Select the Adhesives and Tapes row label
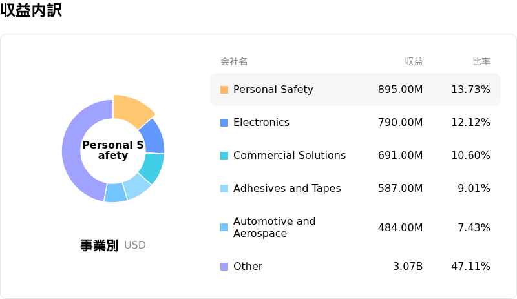This screenshot has height=299, width=517. (x=287, y=189)
